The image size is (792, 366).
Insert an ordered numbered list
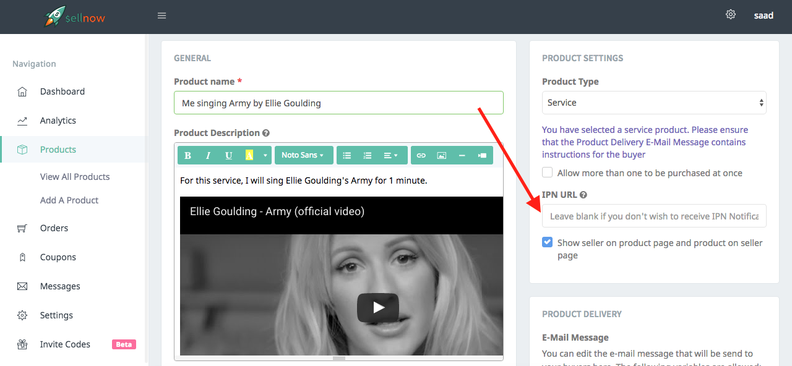pos(368,155)
